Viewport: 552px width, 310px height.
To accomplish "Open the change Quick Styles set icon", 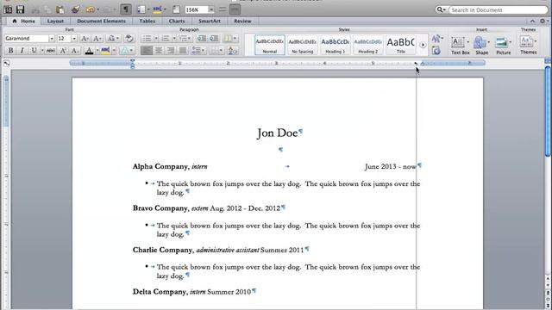I will 436,38.
